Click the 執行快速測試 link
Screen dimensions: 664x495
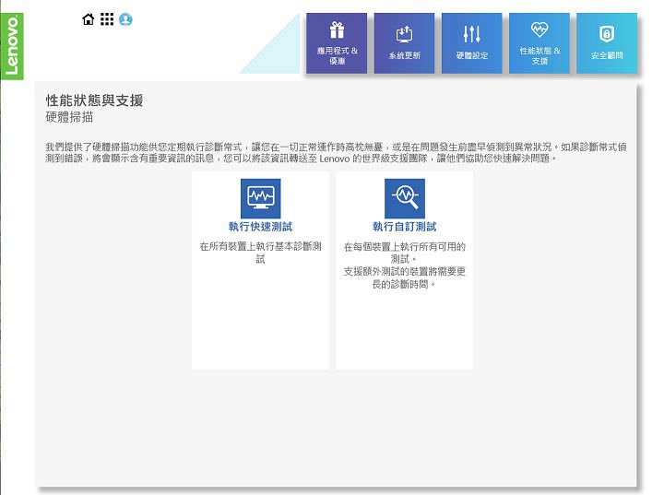(260, 227)
